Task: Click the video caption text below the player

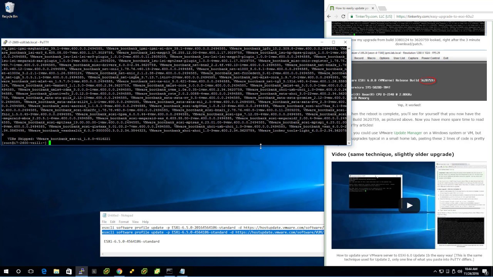Action: [409, 257]
